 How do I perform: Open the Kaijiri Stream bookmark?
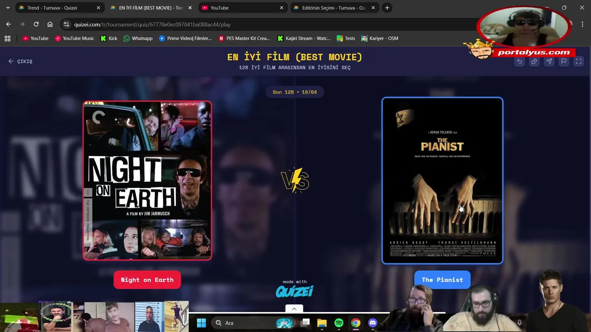[x=305, y=38]
